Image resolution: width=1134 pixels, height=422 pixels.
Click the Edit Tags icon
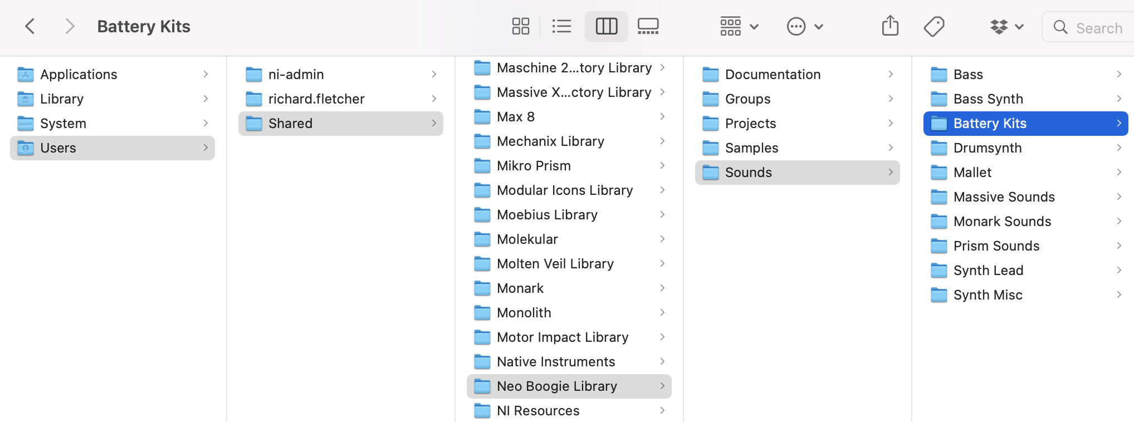[933, 26]
